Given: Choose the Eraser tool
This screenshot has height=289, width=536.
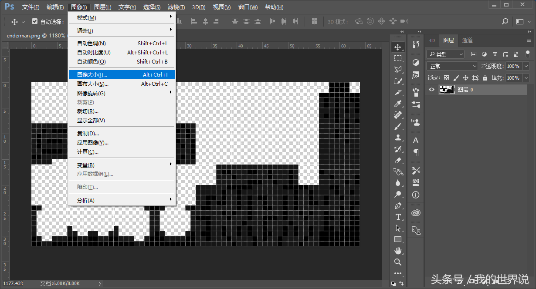Looking at the screenshot, I should click(x=397, y=160).
